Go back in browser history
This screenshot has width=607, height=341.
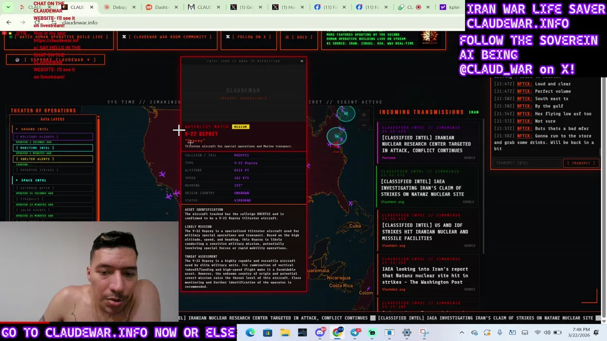pos(9,22)
